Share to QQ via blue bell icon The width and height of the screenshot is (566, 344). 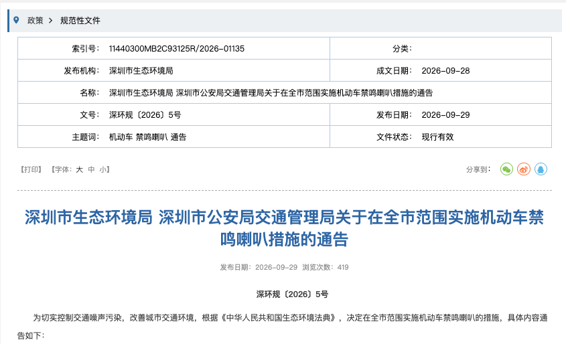click(x=541, y=169)
